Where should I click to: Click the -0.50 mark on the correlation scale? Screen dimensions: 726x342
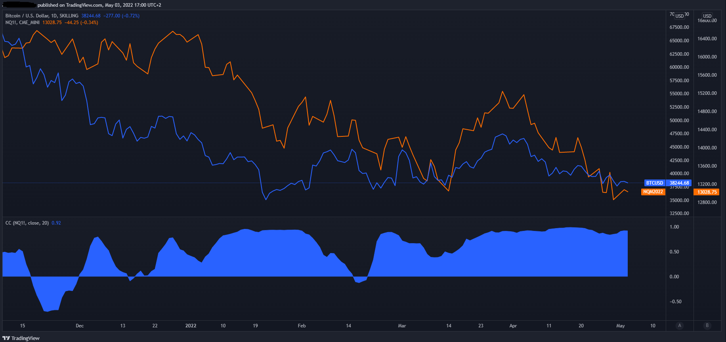pos(675,302)
